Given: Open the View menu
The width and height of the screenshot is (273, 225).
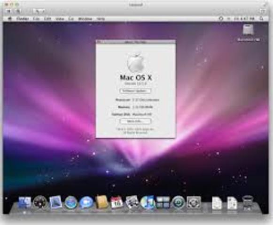Looking at the screenshot, I should tap(60, 18).
